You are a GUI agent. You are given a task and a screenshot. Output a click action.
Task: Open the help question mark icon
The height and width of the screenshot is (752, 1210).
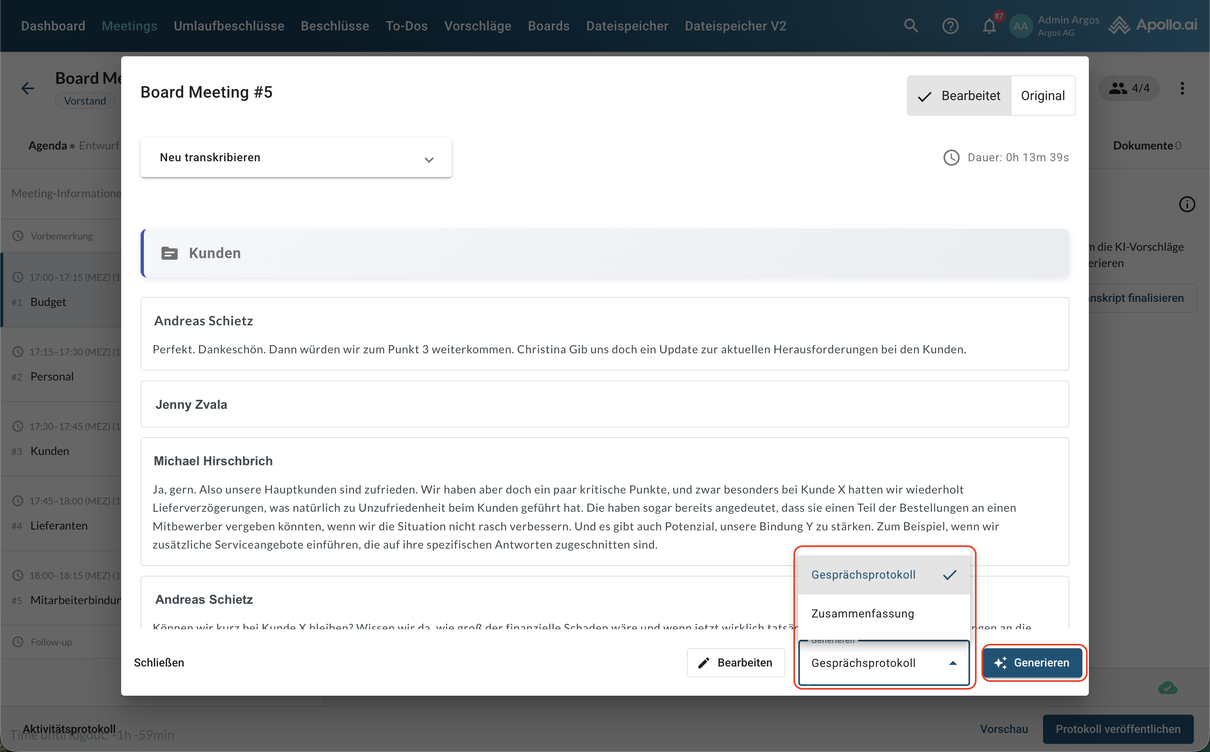coord(950,26)
